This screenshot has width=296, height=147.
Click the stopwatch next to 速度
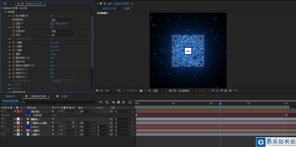point(13,54)
